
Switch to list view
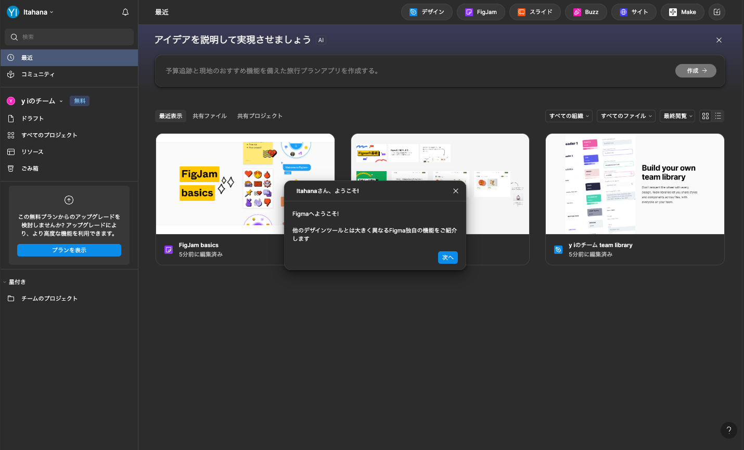(x=718, y=116)
